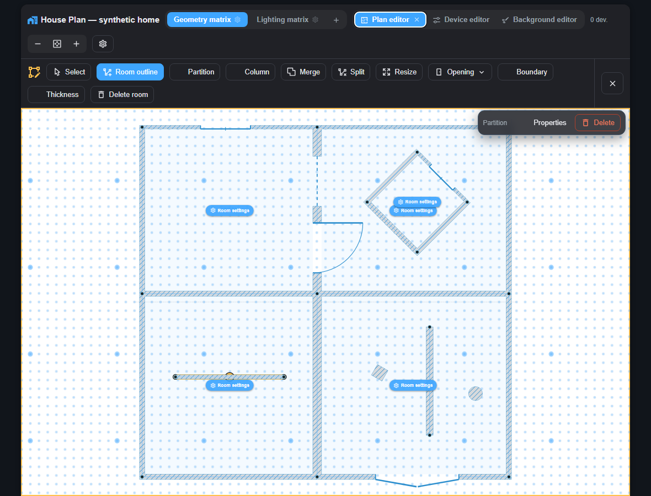This screenshot has height=496, width=651.
Task: Select the double door at bottom wall
Action: pos(417,480)
